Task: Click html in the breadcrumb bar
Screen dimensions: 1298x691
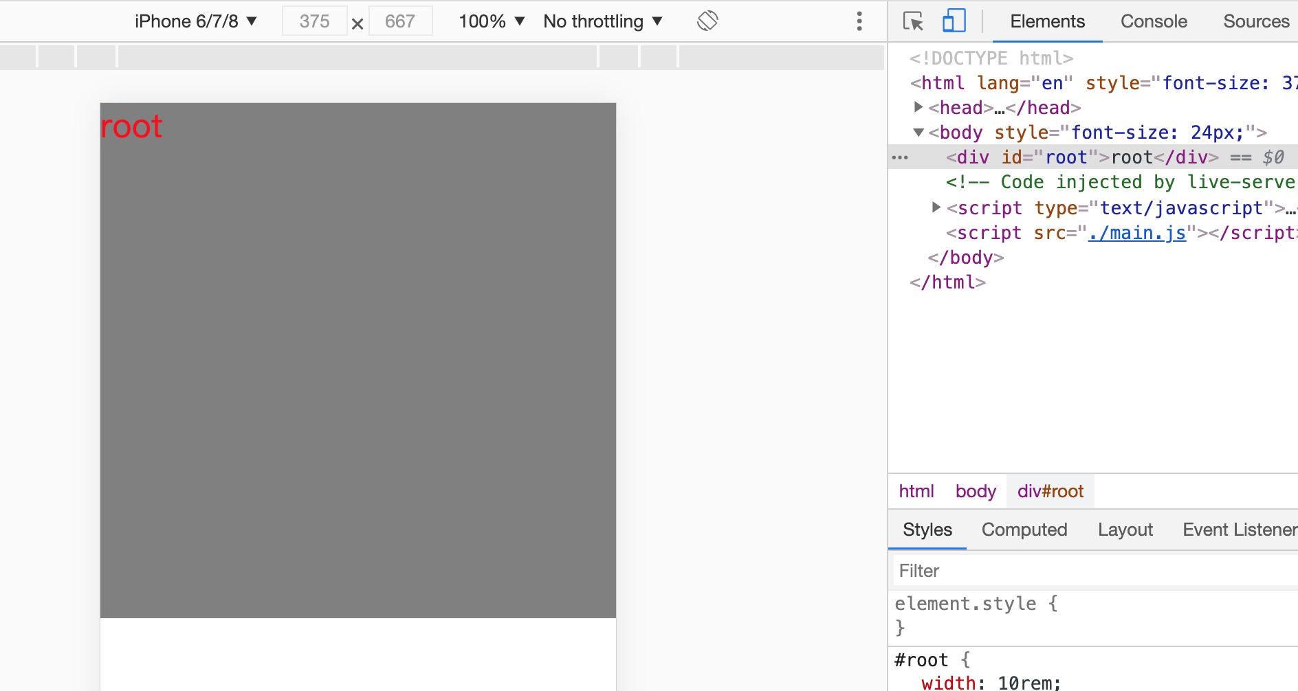Action: (x=916, y=491)
